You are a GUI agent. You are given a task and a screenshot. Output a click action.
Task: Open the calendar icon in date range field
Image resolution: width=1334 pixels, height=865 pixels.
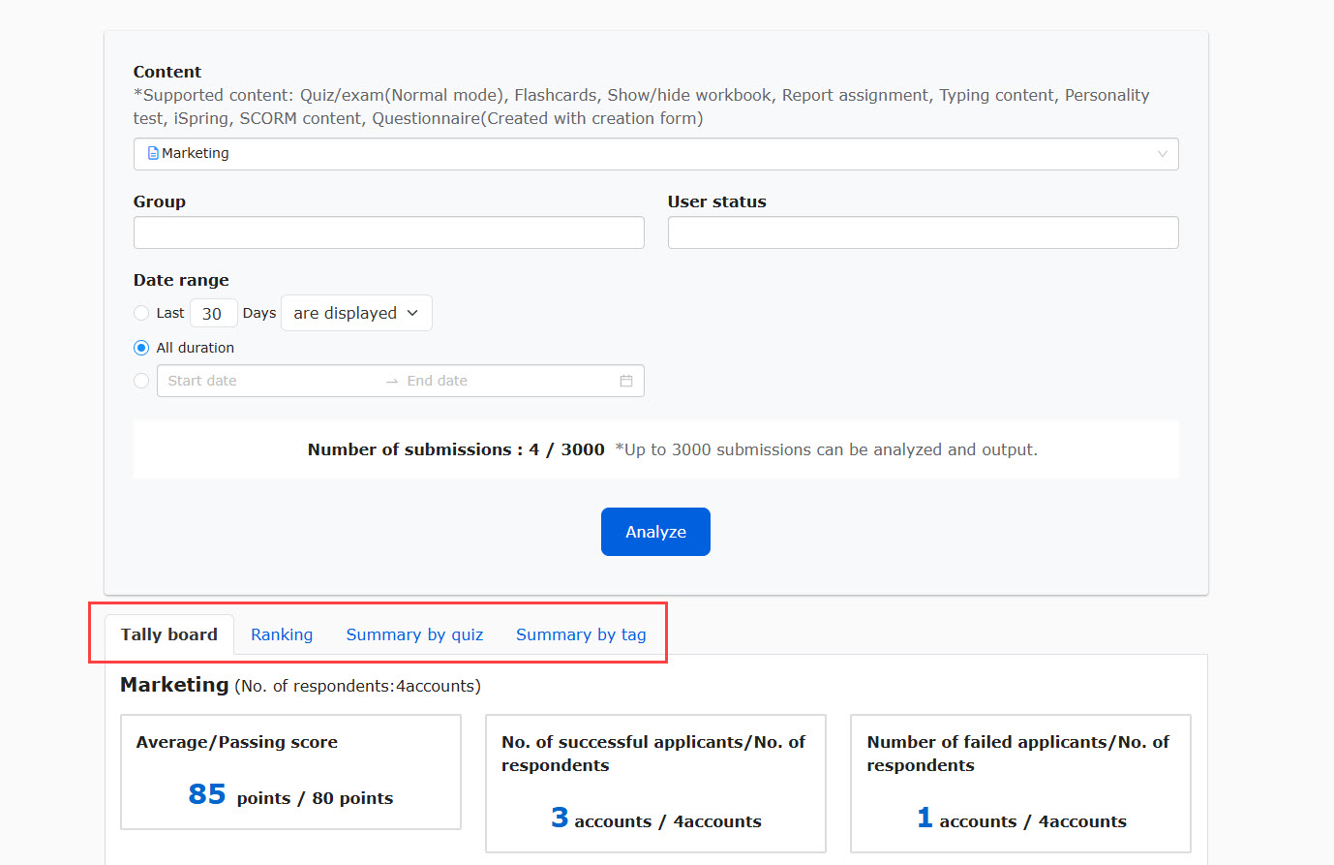tap(626, 381)
